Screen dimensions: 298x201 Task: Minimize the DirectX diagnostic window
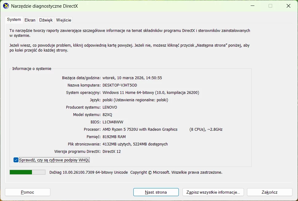pos(252,6)
